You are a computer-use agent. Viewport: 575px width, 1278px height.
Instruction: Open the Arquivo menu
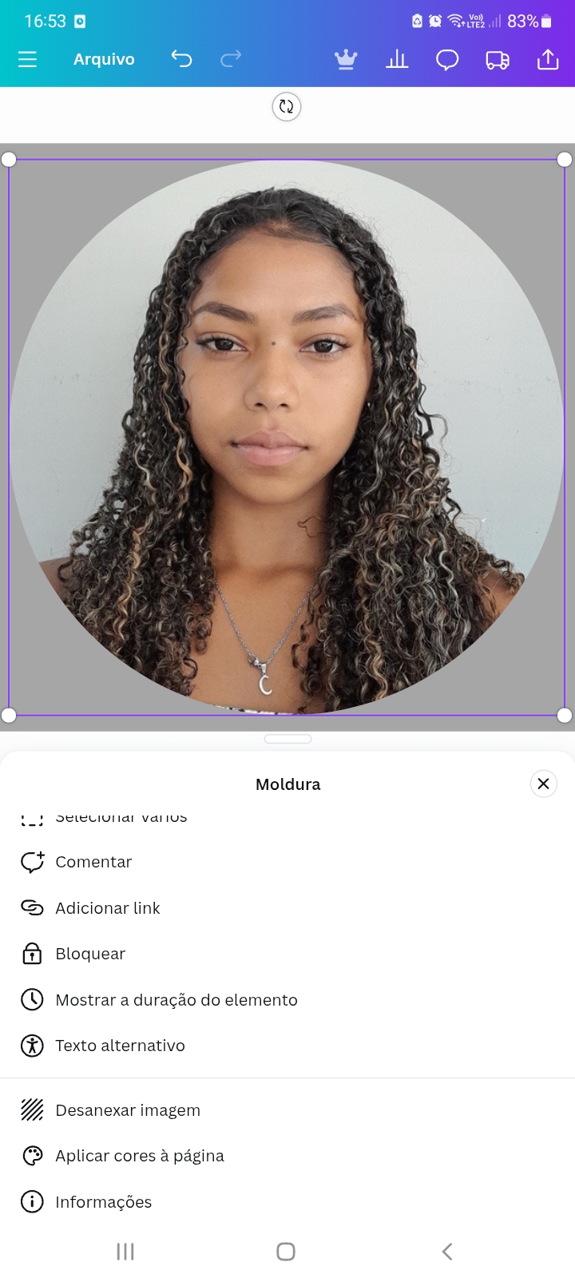click(104, 59)
